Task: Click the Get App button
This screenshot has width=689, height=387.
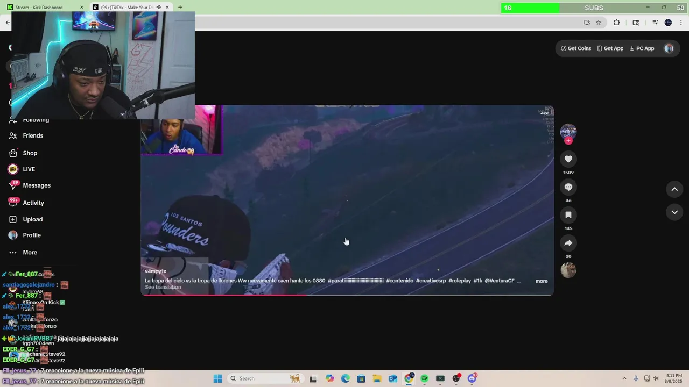Action: pyautogui.click(x=610, y=48)
